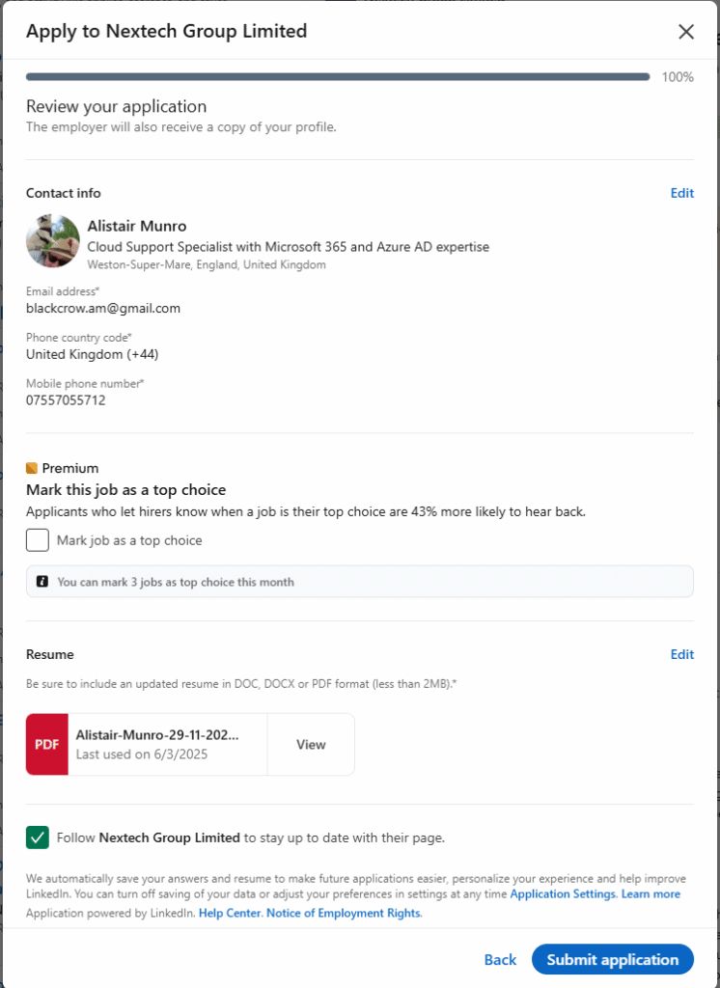Click the application progress bar
Viewport: 720px width, 988px height.
pos(338,77)
